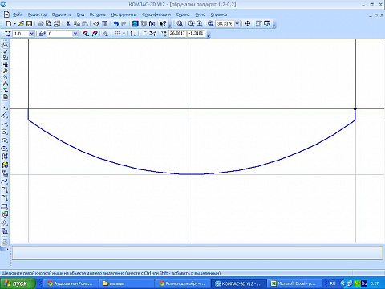Toggle the rounding mode button
Viewport: 385px width, 289px height.
tap(152, 34)
